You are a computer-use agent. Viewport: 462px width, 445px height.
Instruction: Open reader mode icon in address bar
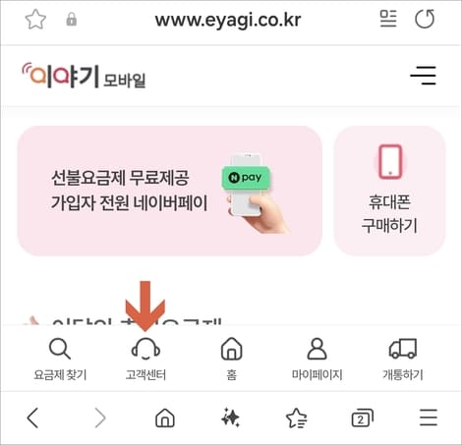click(388, 19)
